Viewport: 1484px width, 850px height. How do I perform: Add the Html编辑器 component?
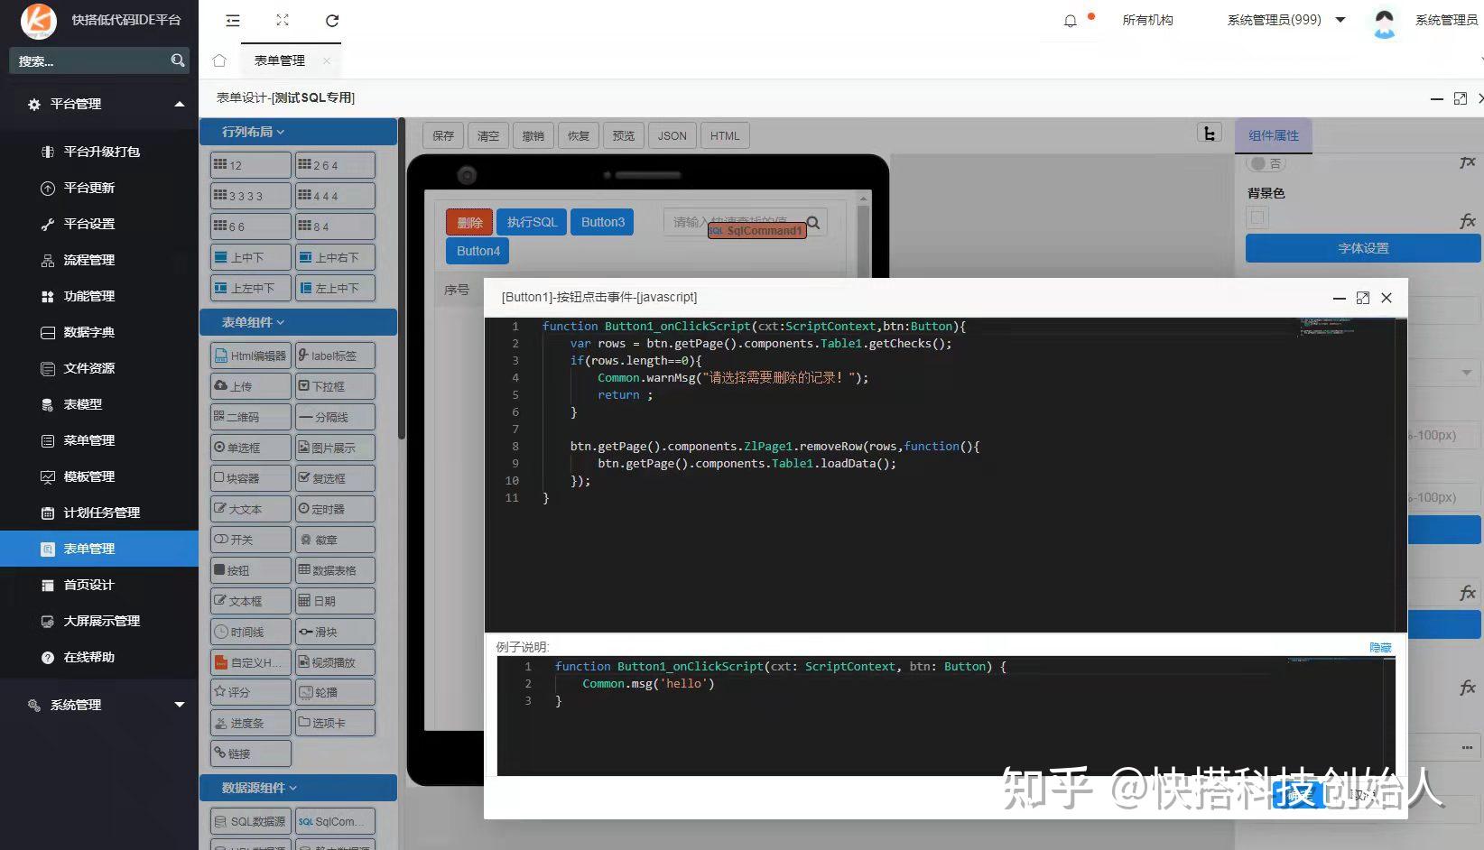click(251, 356)
